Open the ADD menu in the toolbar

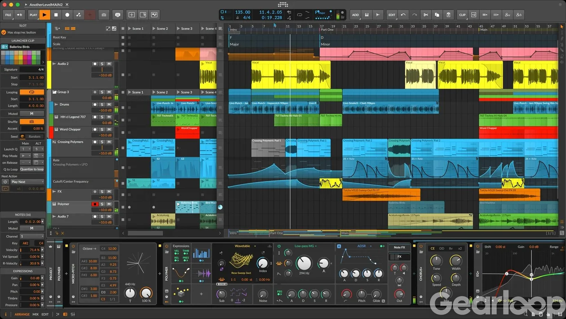pos(355,15)
